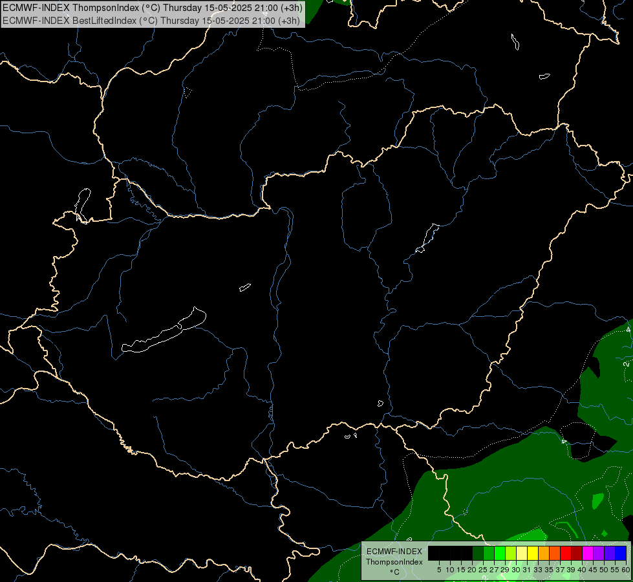Select the orange-red 35–37 legend swatch

pos(555,553)
